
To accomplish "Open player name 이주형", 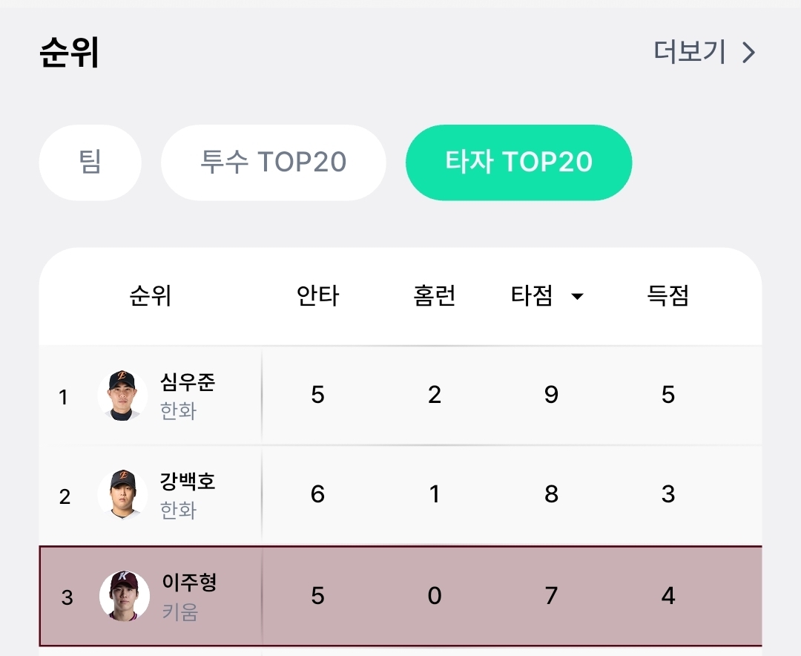I will [189, 583].
